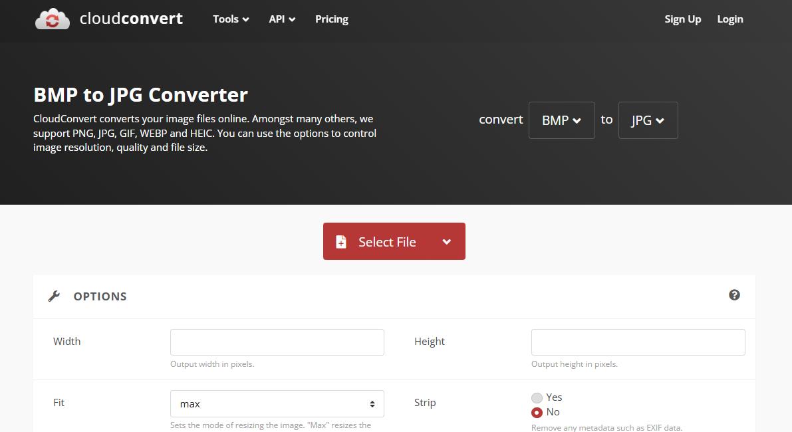Open the BMP source format dropdown
Screen dimensions: 792x432
click(x=561, y=120)
